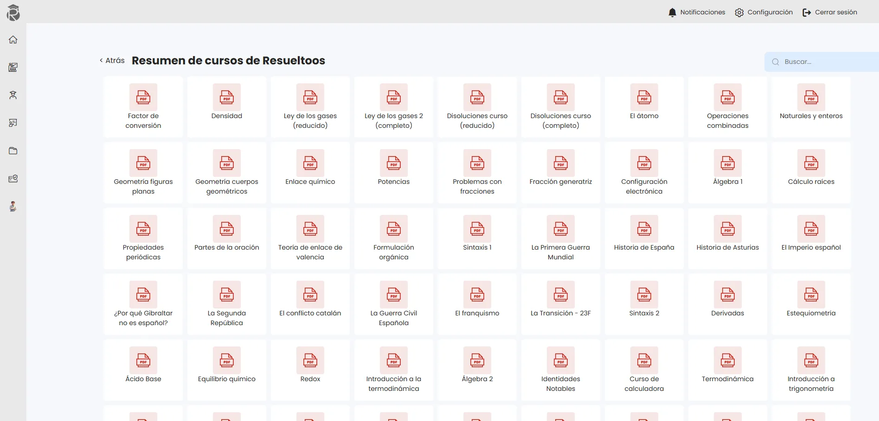
Task: Open the La Guerra Civil Española PDF
Action: [393, 304]
